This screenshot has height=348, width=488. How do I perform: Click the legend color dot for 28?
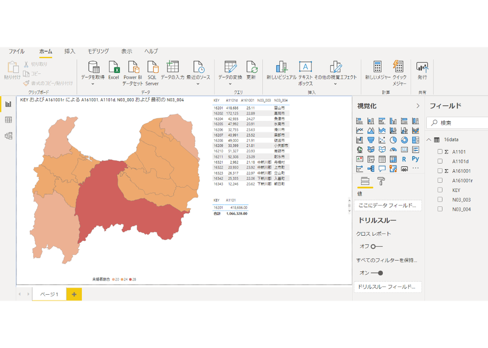tap(130, 279)
